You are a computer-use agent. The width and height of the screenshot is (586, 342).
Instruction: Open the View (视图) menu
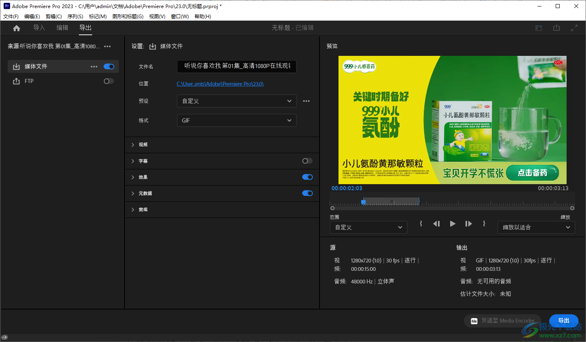157,17
